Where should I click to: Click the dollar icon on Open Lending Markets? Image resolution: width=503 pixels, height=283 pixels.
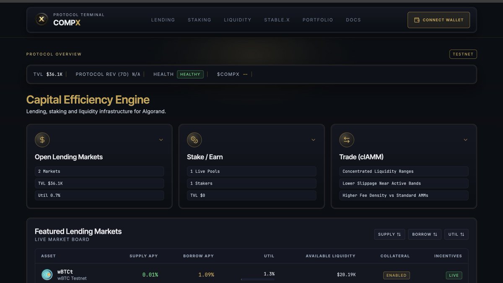click(42, 140)
